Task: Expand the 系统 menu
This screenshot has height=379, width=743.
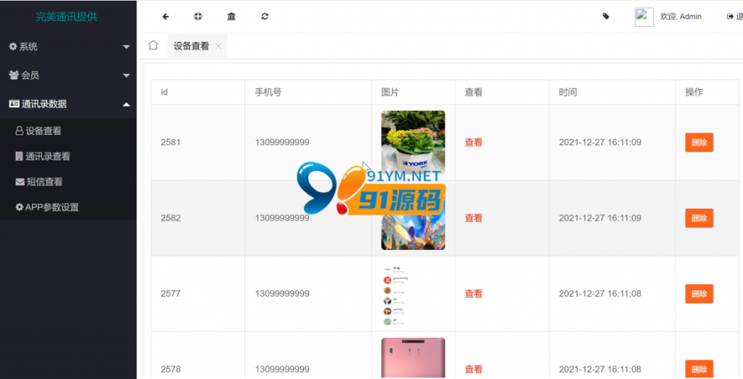Action: [68, 46]
